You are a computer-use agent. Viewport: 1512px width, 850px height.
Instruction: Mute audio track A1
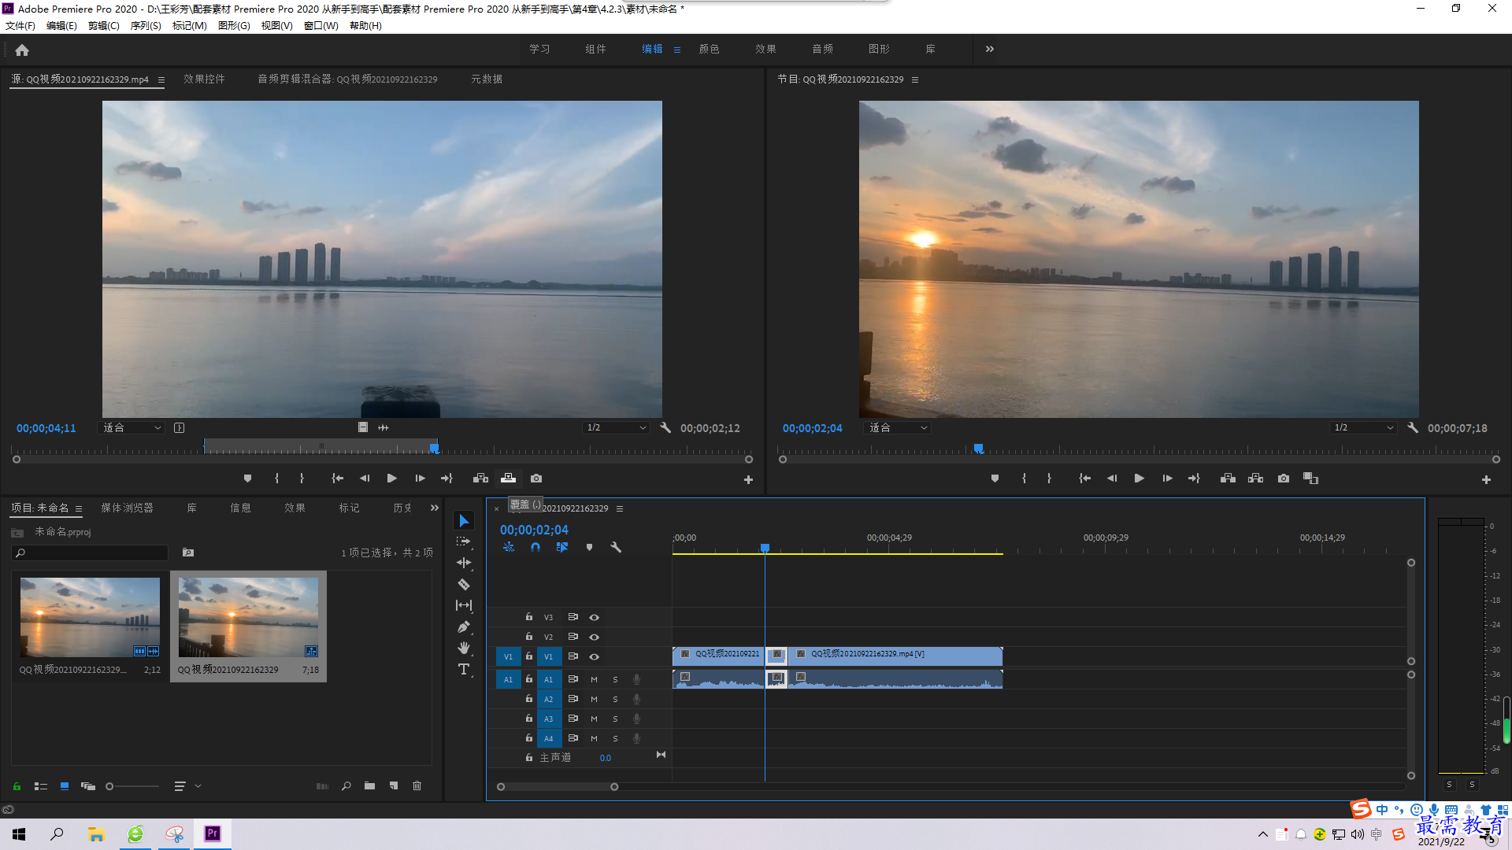pyautogui.click(x=594, y=679)
